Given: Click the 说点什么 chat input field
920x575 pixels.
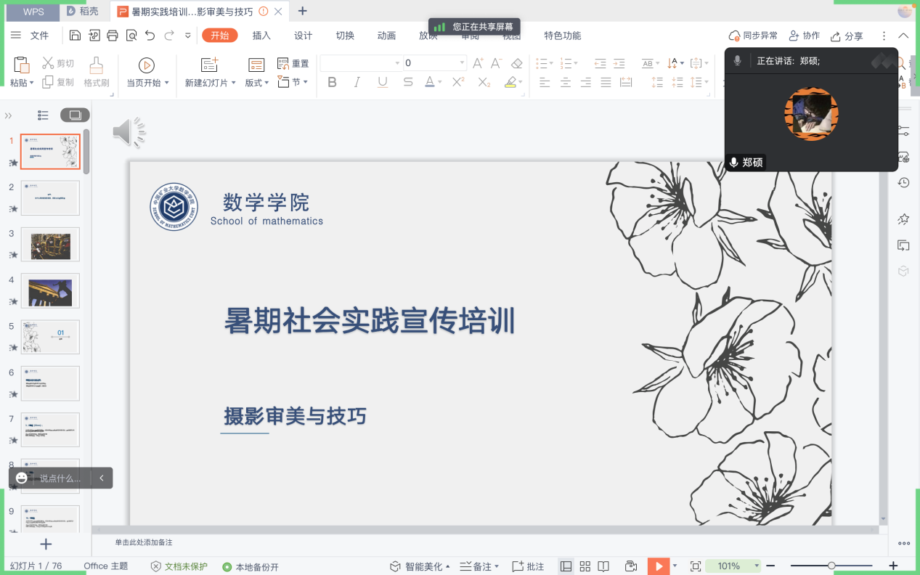Looking at the screenshot, I should pos(61,478).
